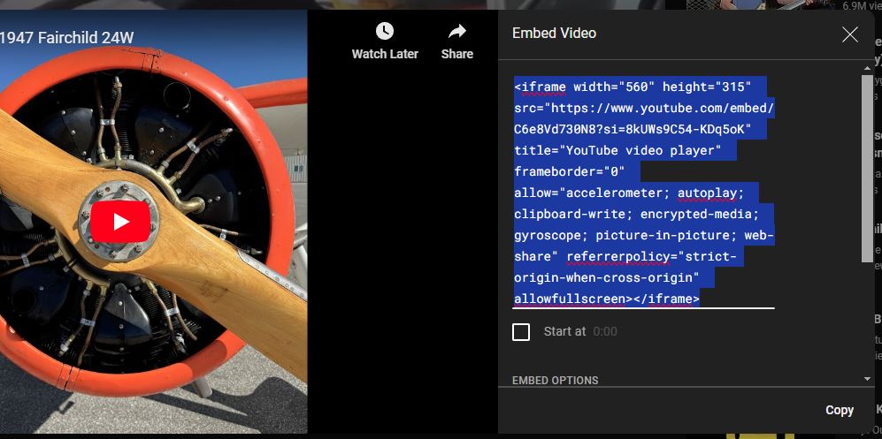Click the Watch Later clock icon
The height and width of the screenshot is (439, 882).
coord(385,32)
